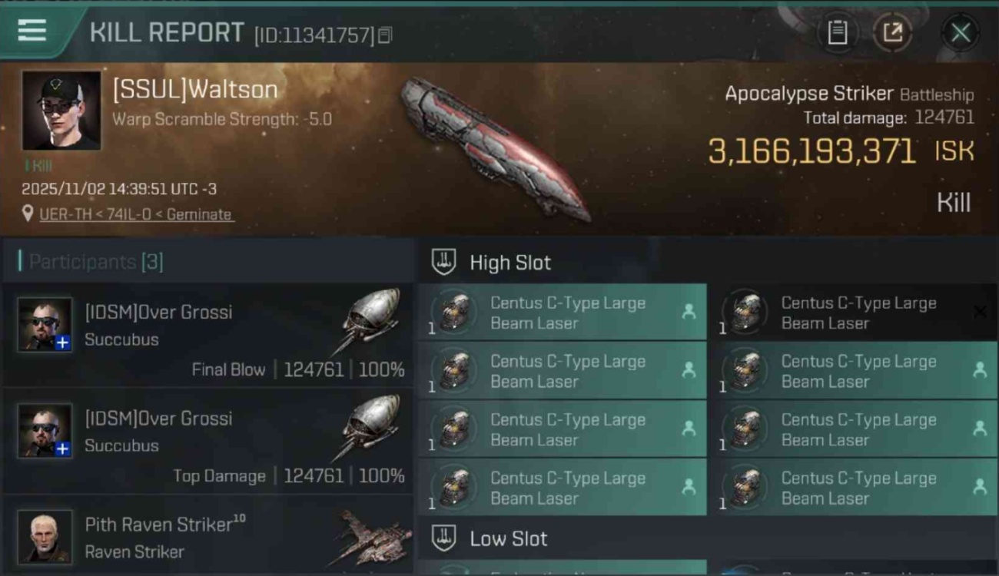Viewport: 999px width, 576px height.
Task: Select the Participants [3] header
Action: (x=95, y=262)
